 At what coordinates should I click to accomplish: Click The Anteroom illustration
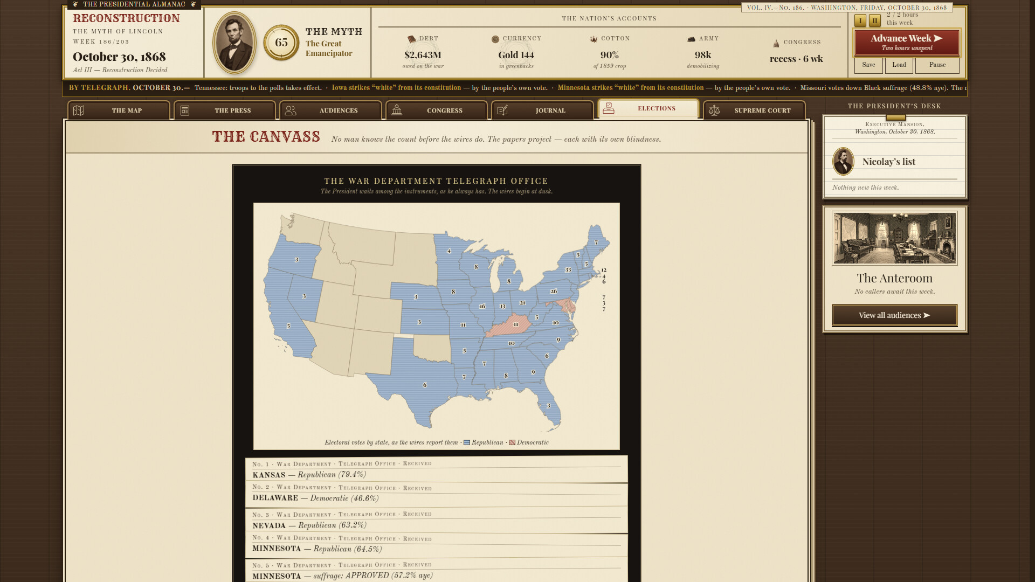point(895,238)
